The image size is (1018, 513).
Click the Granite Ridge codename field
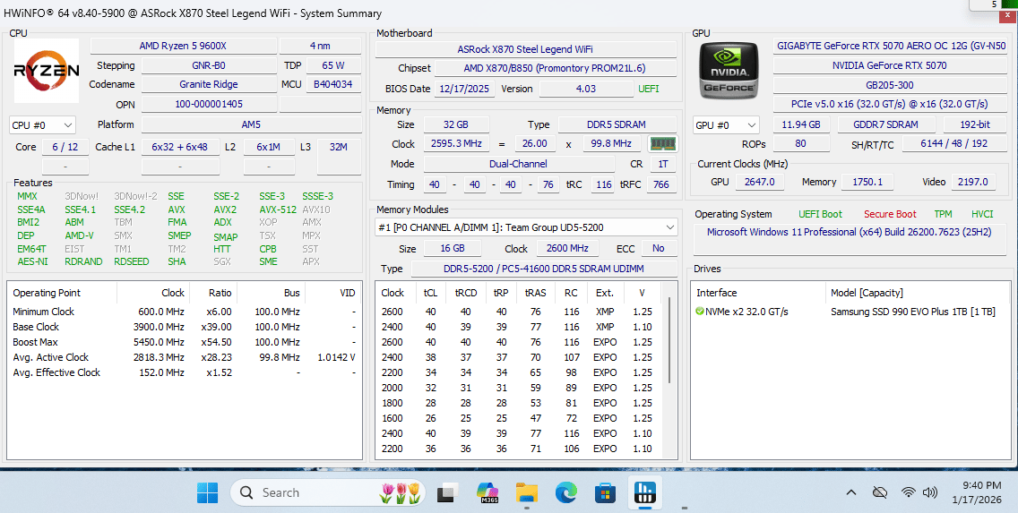pos(209,84)
